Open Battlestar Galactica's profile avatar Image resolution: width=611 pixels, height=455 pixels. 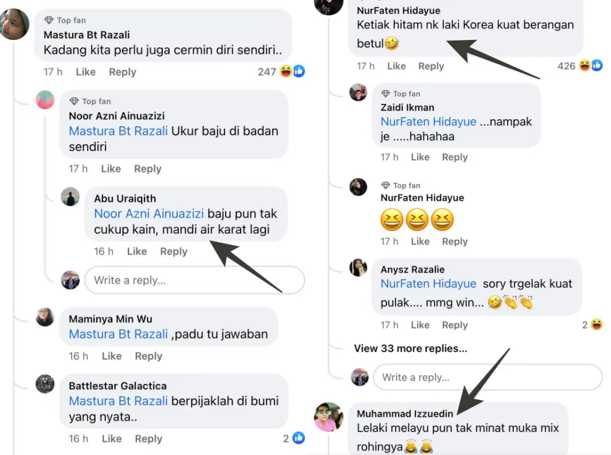pos(45,384)
